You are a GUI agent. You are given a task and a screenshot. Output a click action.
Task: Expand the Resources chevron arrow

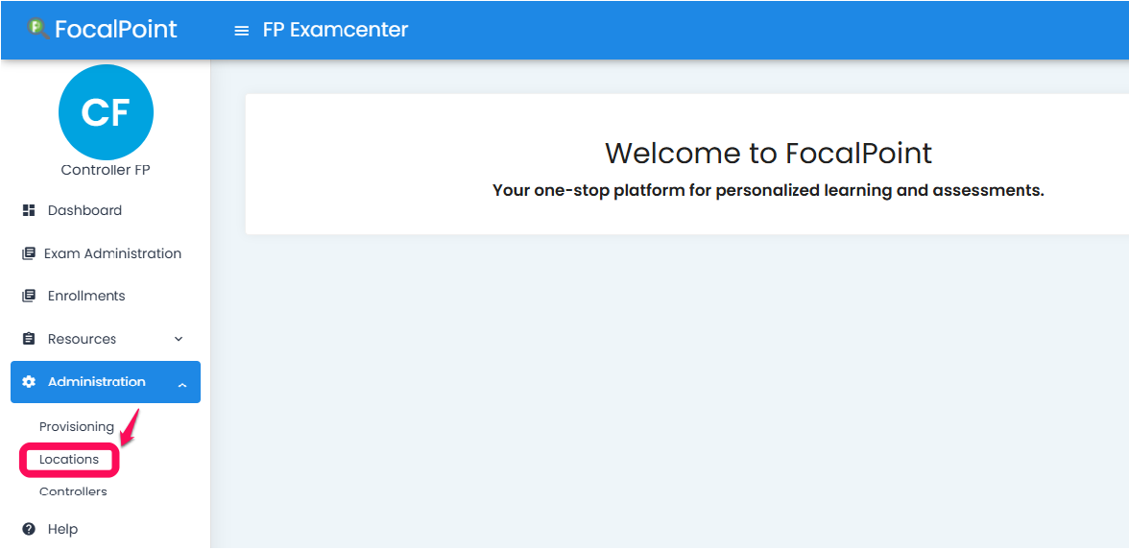click(180, 338)
